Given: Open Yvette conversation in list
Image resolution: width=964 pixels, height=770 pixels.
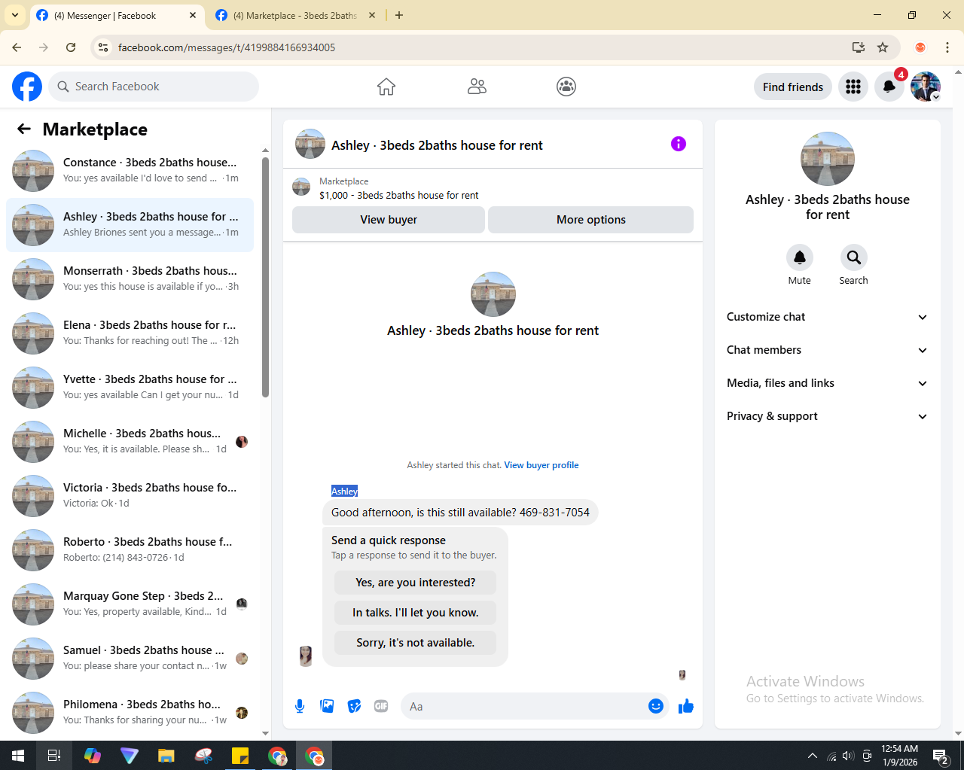Looking at the screenshot, I should (x=130, y=388).
